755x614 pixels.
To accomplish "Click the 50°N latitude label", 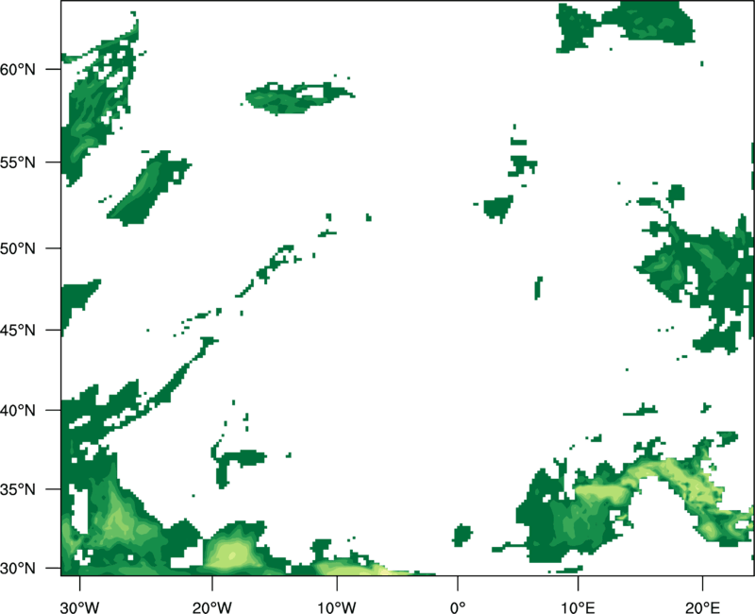I will [18, 248].
